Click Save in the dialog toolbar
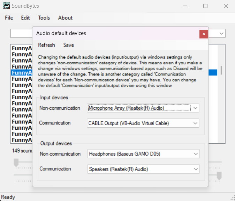The image size is (235, 201). (69, 45)
